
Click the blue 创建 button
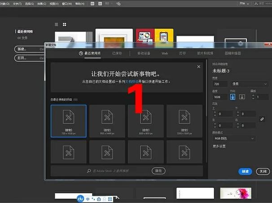pos(245,171)
